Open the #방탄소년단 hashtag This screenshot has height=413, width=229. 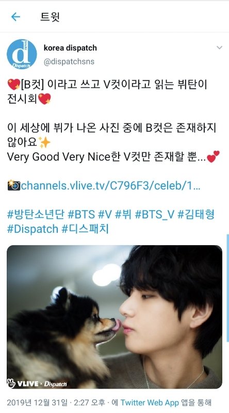[x=36, y=214]
